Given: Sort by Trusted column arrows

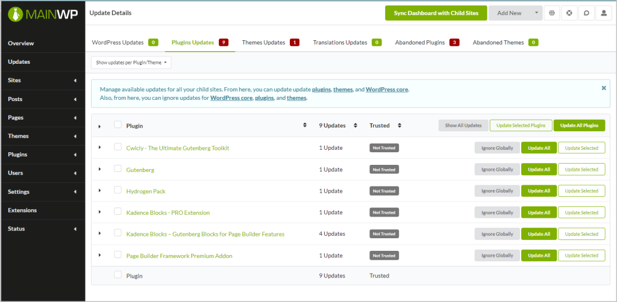Looking at the screenshot, I should (x=399, y=126).
